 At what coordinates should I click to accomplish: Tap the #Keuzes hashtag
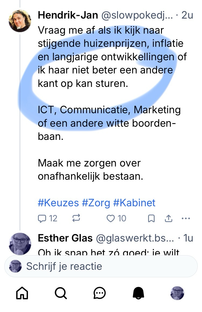coord(58,203)
